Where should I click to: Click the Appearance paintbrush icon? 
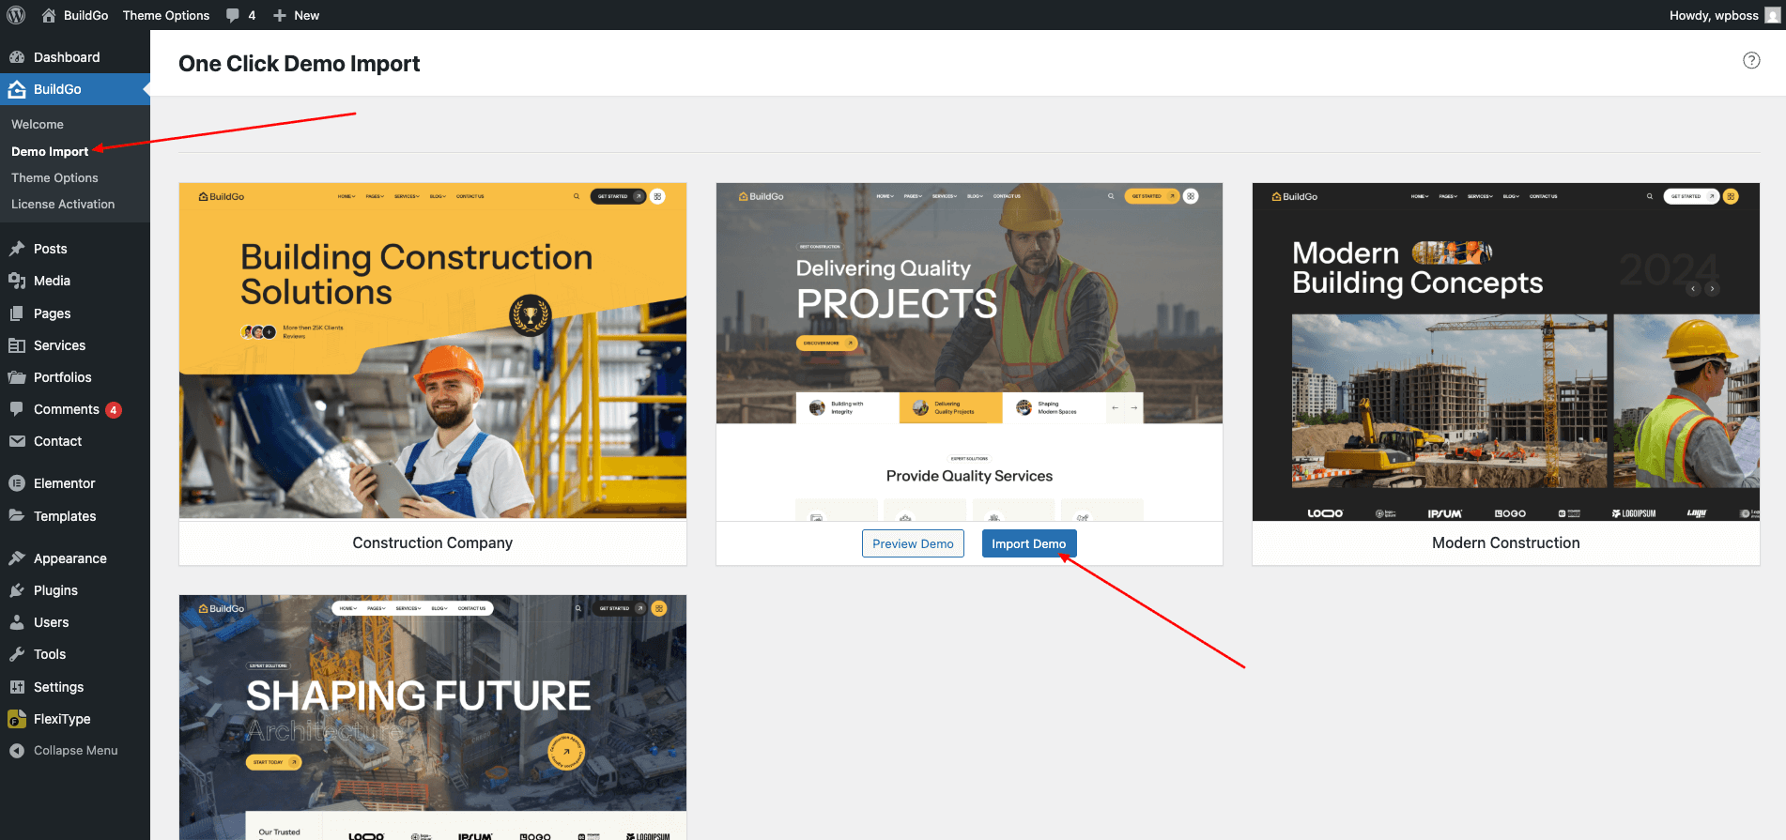click(x=17, y=558)
